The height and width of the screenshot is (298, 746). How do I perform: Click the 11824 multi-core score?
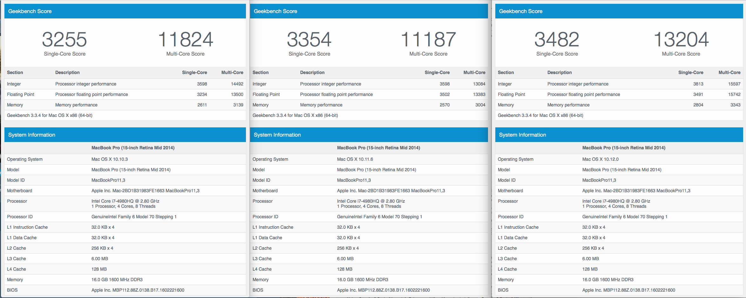[x=186, y=39]
